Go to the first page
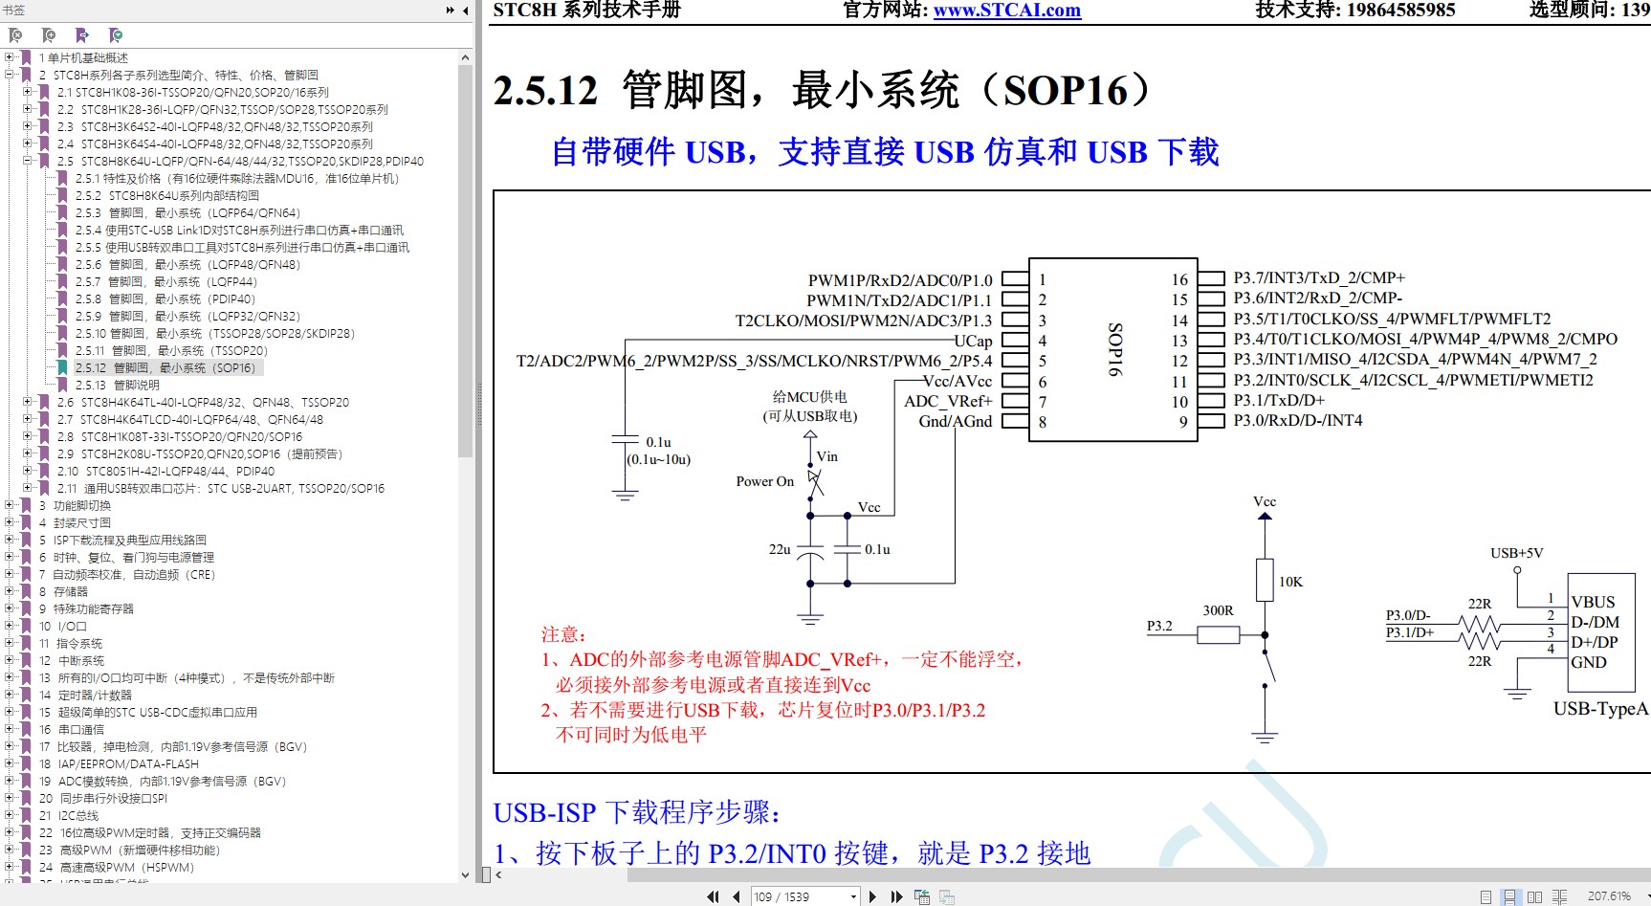The image size is (1651, 906). (x=713, y=896)
